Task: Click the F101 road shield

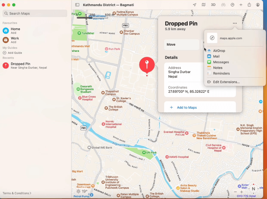Action: coord(84,128)
